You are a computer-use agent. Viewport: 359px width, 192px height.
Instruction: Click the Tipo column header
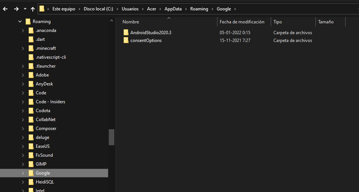[x=277, y=22]
